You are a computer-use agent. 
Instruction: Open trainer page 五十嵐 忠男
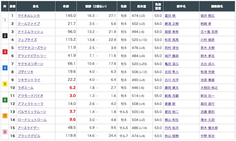[x=209, y=32]
